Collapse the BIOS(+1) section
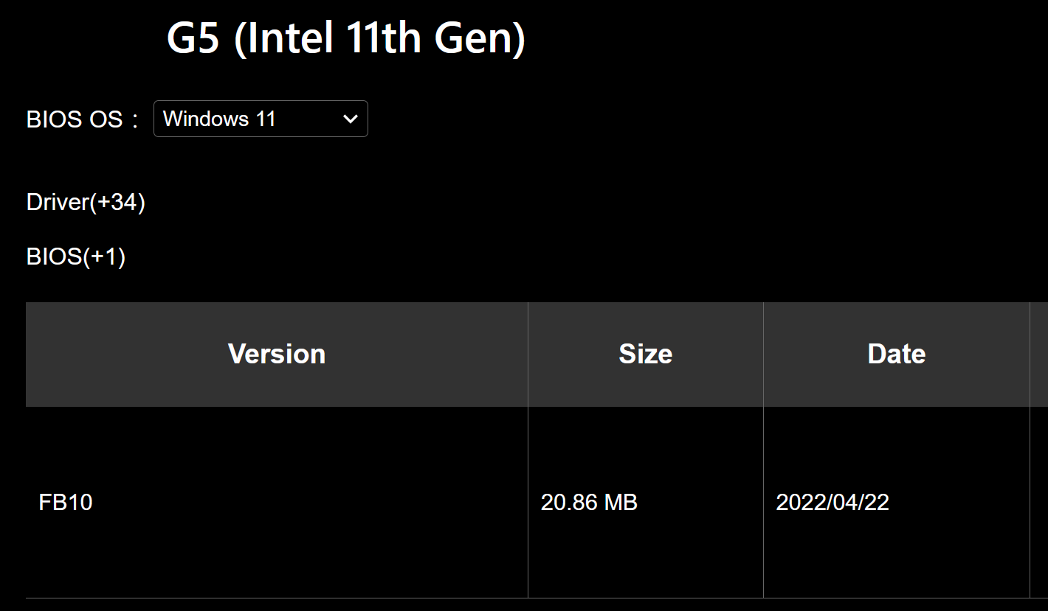Screen dimensions: 1048x611 tap(75, 256)
